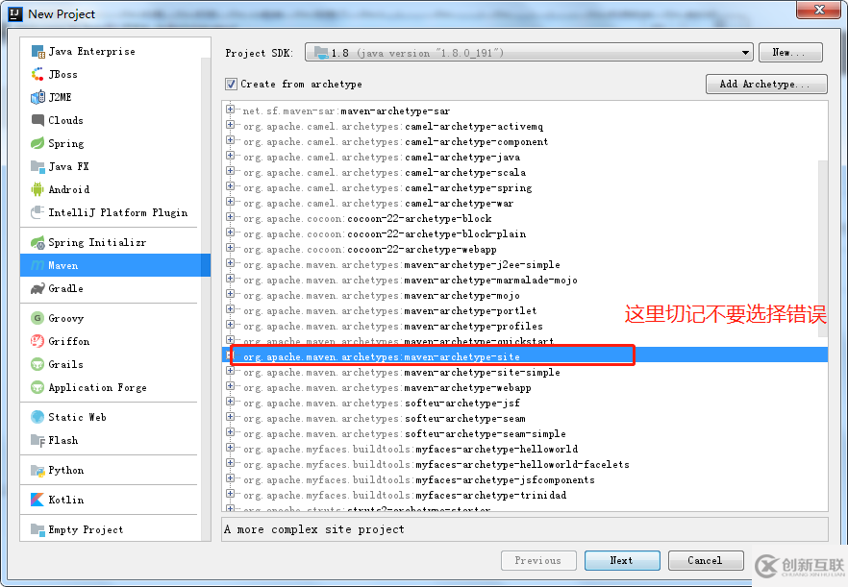848x587 pixels.
Task: Click the Spring Initializr icon
Action: coord(37,242)
